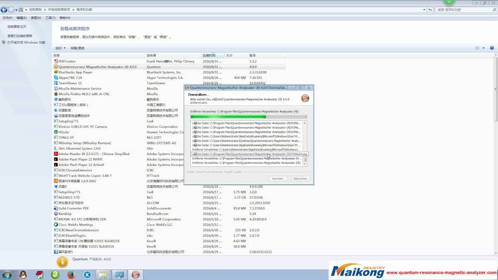Screen dimensions: 498x280
Task: Select the TeamViewer 11 icon
Action: 56,83
